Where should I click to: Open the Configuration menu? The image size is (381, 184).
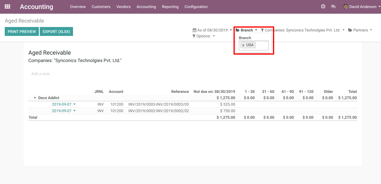(x=196, y=7)
